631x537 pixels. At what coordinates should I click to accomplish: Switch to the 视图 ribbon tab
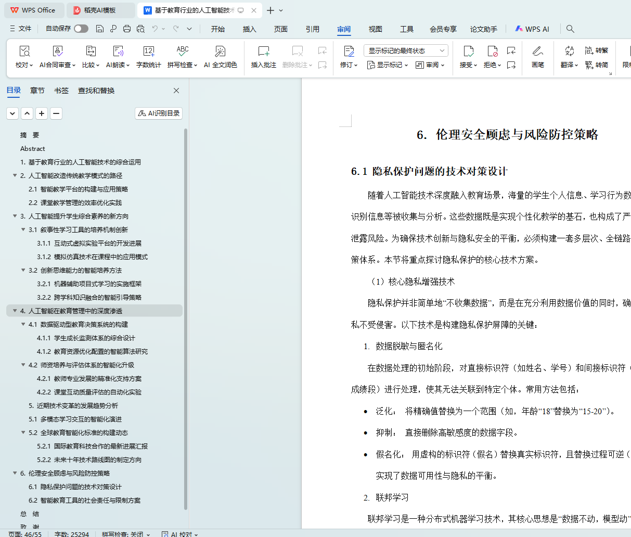click(x=375, y=29)
